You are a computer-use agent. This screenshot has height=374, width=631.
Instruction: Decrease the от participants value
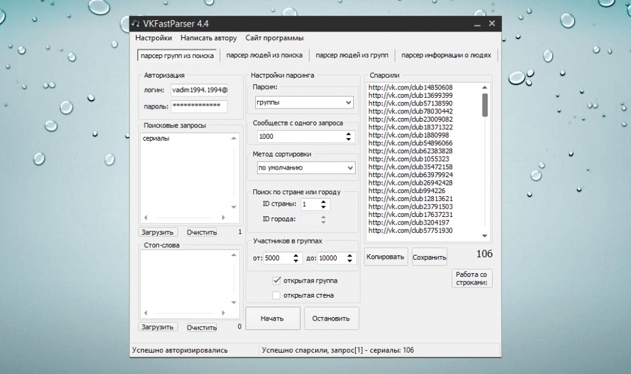(x=296, y=260)
